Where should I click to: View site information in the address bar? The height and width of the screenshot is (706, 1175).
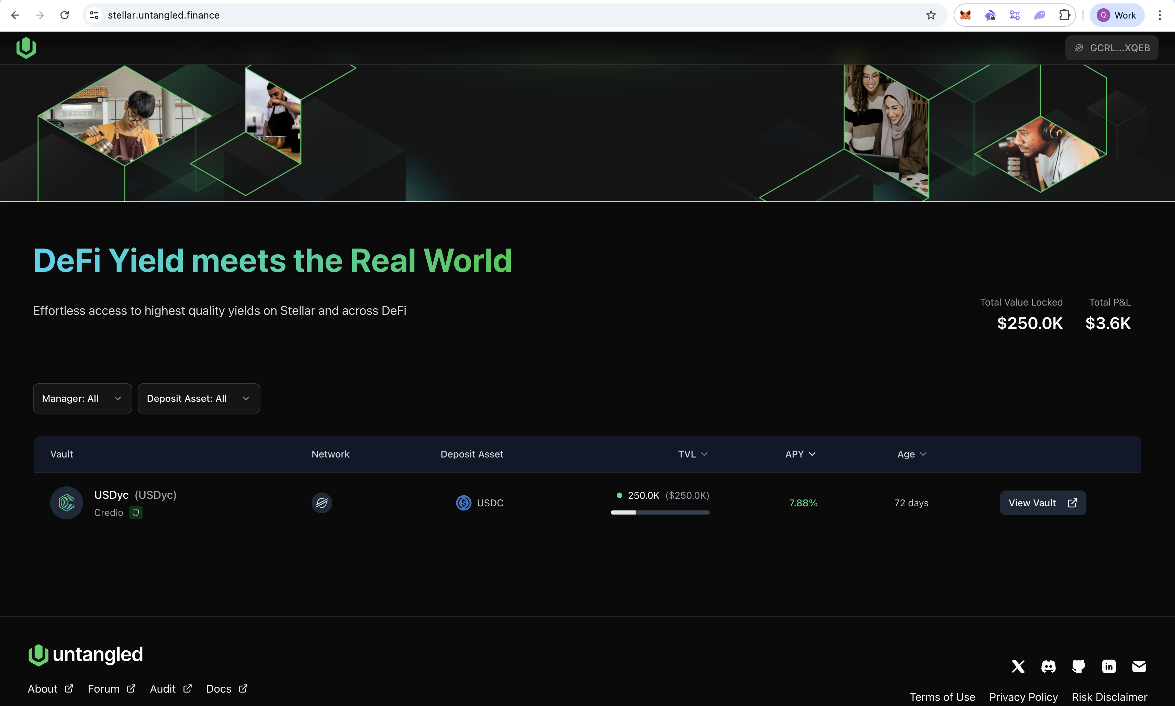[94, 15]
